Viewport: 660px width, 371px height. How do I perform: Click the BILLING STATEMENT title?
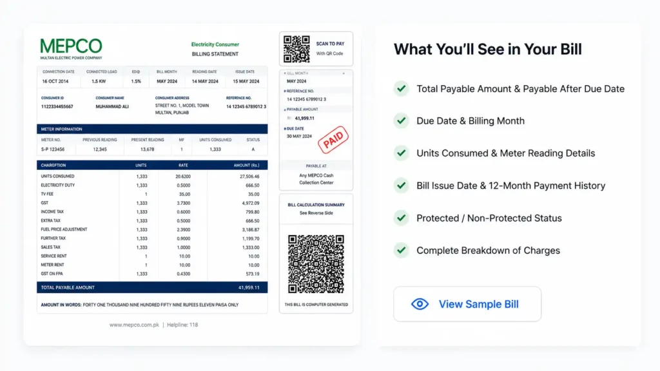(x=215, y=54)
